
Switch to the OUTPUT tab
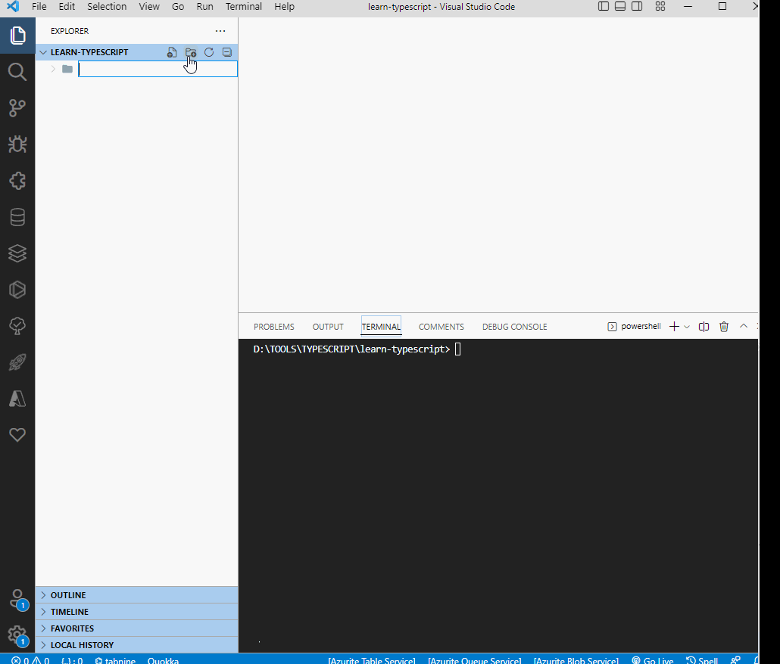tap(328, 327)
